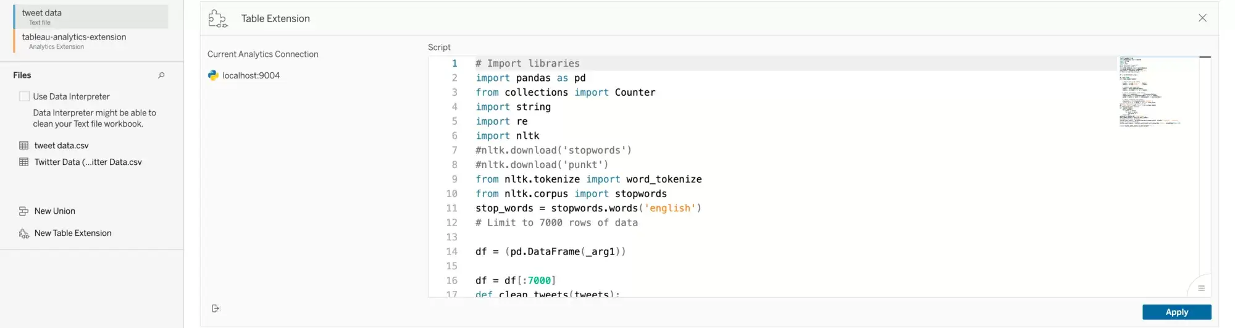Click the Script label above the editor
1235x328 pixels.
(x=439, y=48)
